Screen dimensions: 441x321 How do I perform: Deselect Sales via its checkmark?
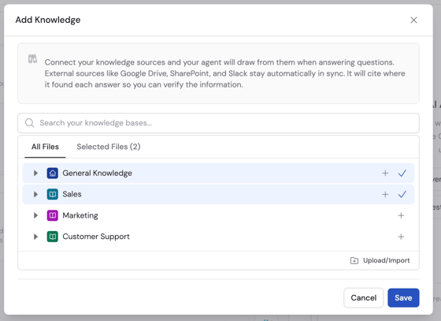click(x=402, y=194)
